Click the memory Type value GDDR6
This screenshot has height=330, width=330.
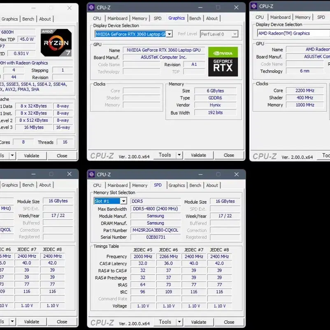[x=215, y=98]
